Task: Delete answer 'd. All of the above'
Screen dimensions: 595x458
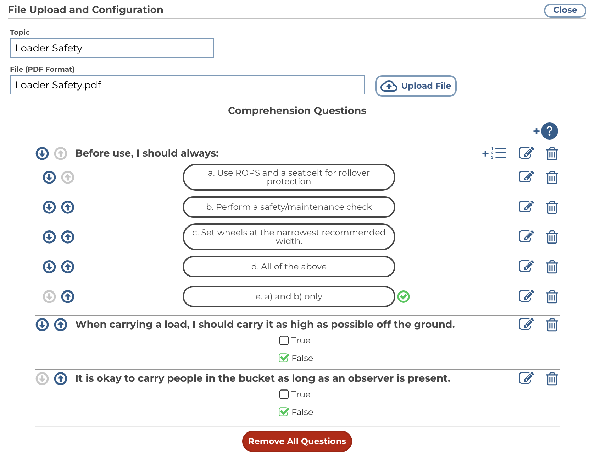Action: (x=552, y=267)
